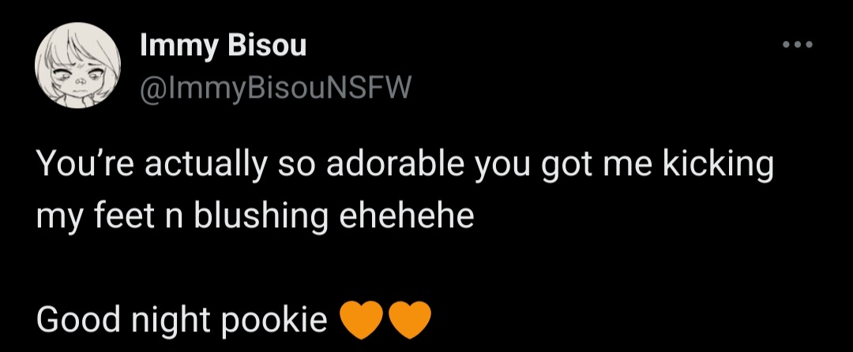Click the word "ehehehe" in the tweet

(407, 216)
